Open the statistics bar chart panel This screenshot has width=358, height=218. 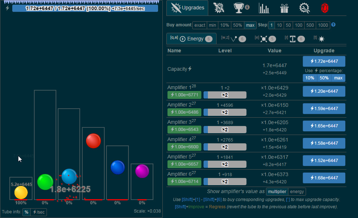(264, 8)
